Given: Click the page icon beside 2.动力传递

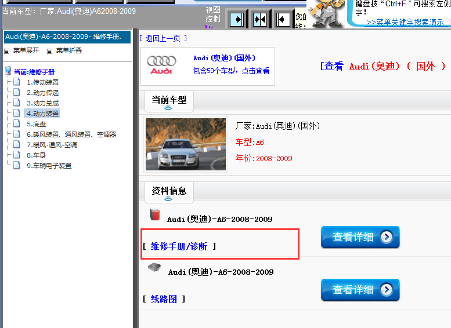Looking at the screenshot, I should [x=17, y=92].
